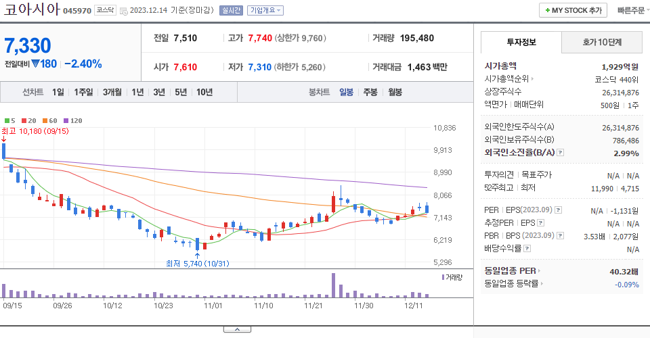This screenshot has width=650, height=338.
Task: Click the 40.32배 sector PER value
Action: point(624,271)
